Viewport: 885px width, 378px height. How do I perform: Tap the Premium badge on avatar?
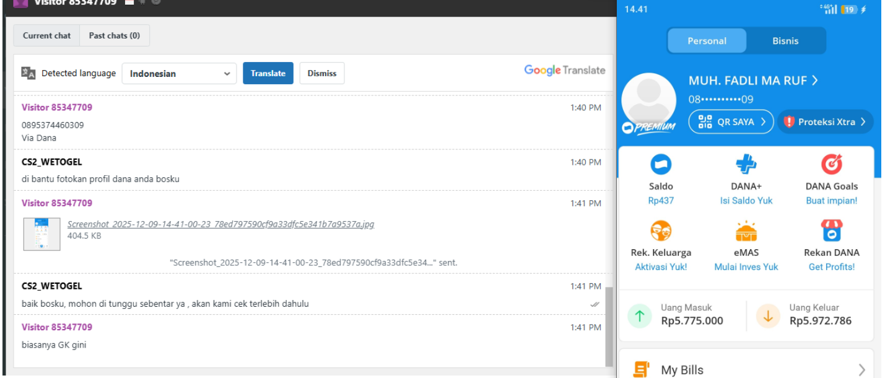click(648, 127)
